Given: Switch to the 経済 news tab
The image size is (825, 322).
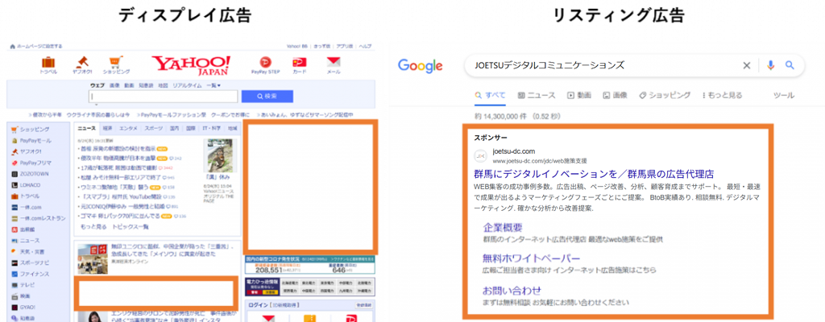Looking at the screenshot, I should pyautogui.click(x=107, y=128).
